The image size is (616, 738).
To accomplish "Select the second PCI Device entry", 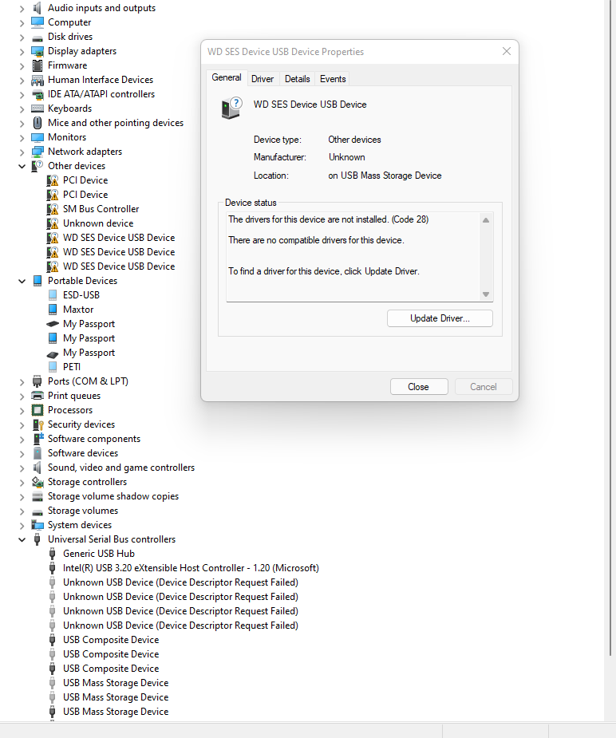I will pyautogui.click(x=85, y=195).
